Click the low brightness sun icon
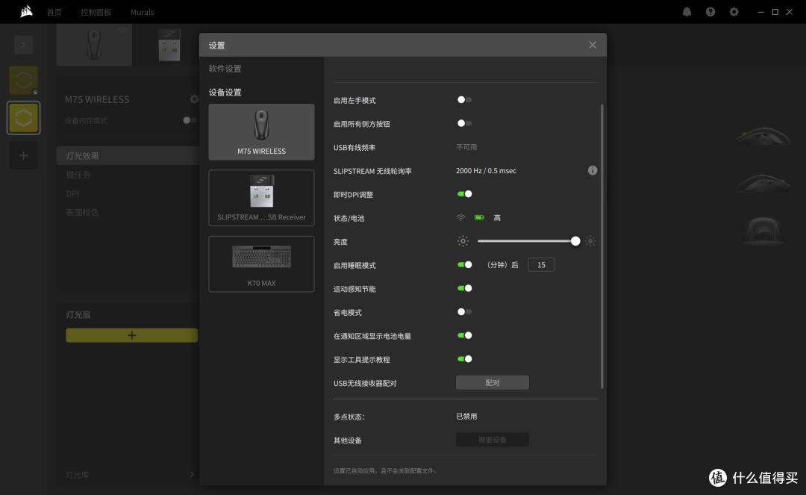Viewport: 806px width, 495px height. pyautogui.click(x=463, y=241)
